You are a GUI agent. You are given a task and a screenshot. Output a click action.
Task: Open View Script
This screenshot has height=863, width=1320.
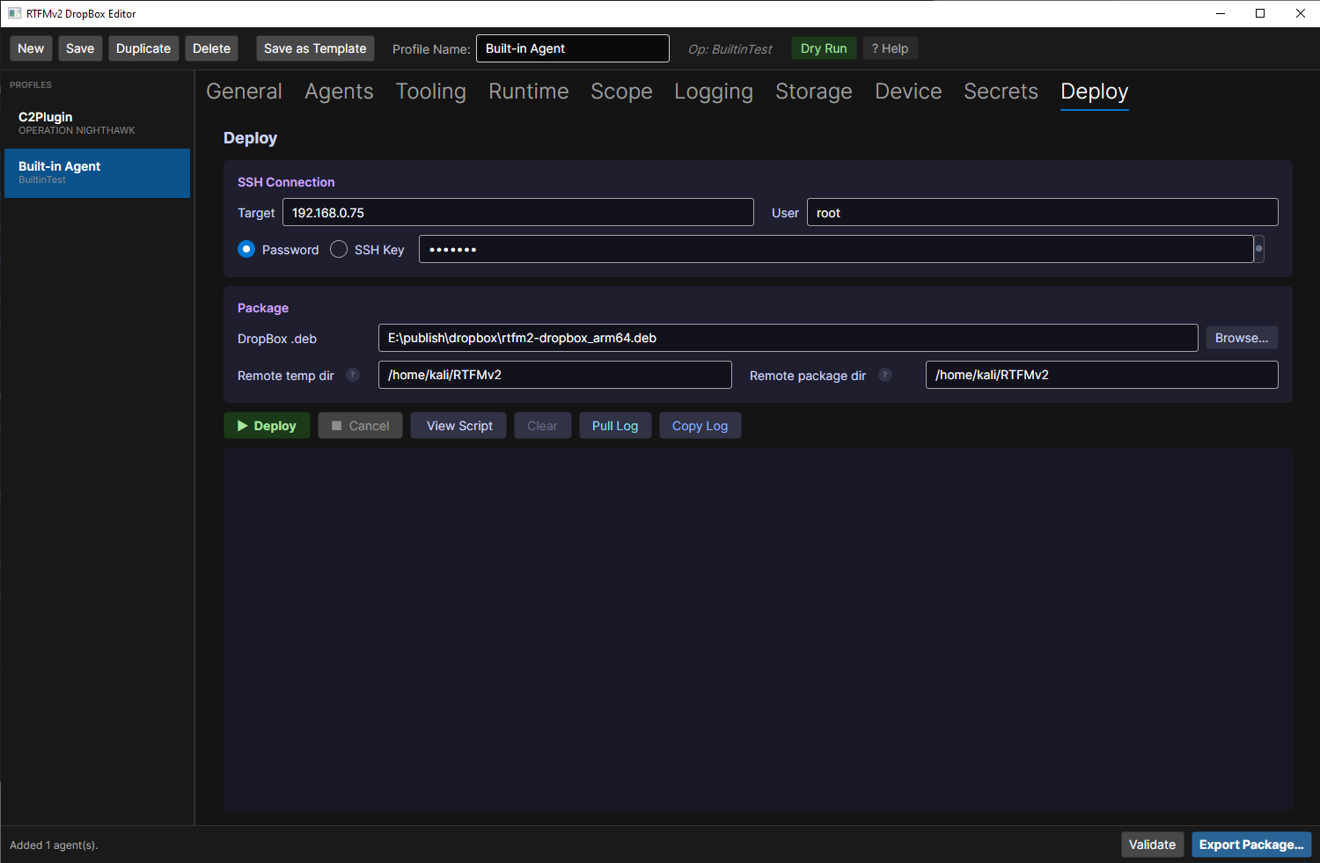[x=458, y=426]
